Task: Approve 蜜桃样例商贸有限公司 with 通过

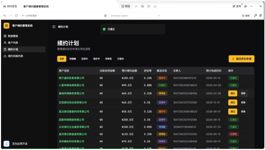Action: [x=233, y=94]
